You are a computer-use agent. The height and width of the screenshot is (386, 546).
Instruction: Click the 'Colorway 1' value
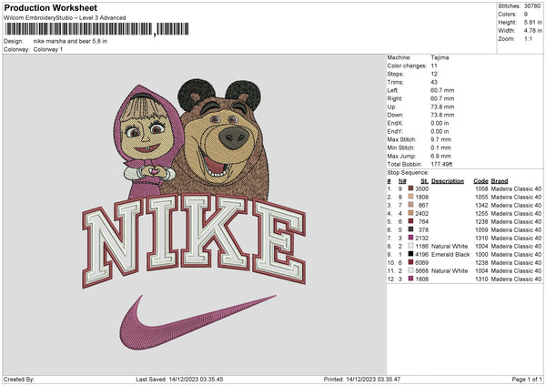tap(48, 49)
